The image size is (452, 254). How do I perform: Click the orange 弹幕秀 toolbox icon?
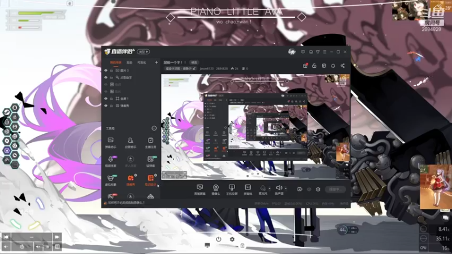pos(131,178)
